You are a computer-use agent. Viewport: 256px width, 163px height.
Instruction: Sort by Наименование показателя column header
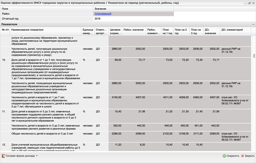pos(46,30)
